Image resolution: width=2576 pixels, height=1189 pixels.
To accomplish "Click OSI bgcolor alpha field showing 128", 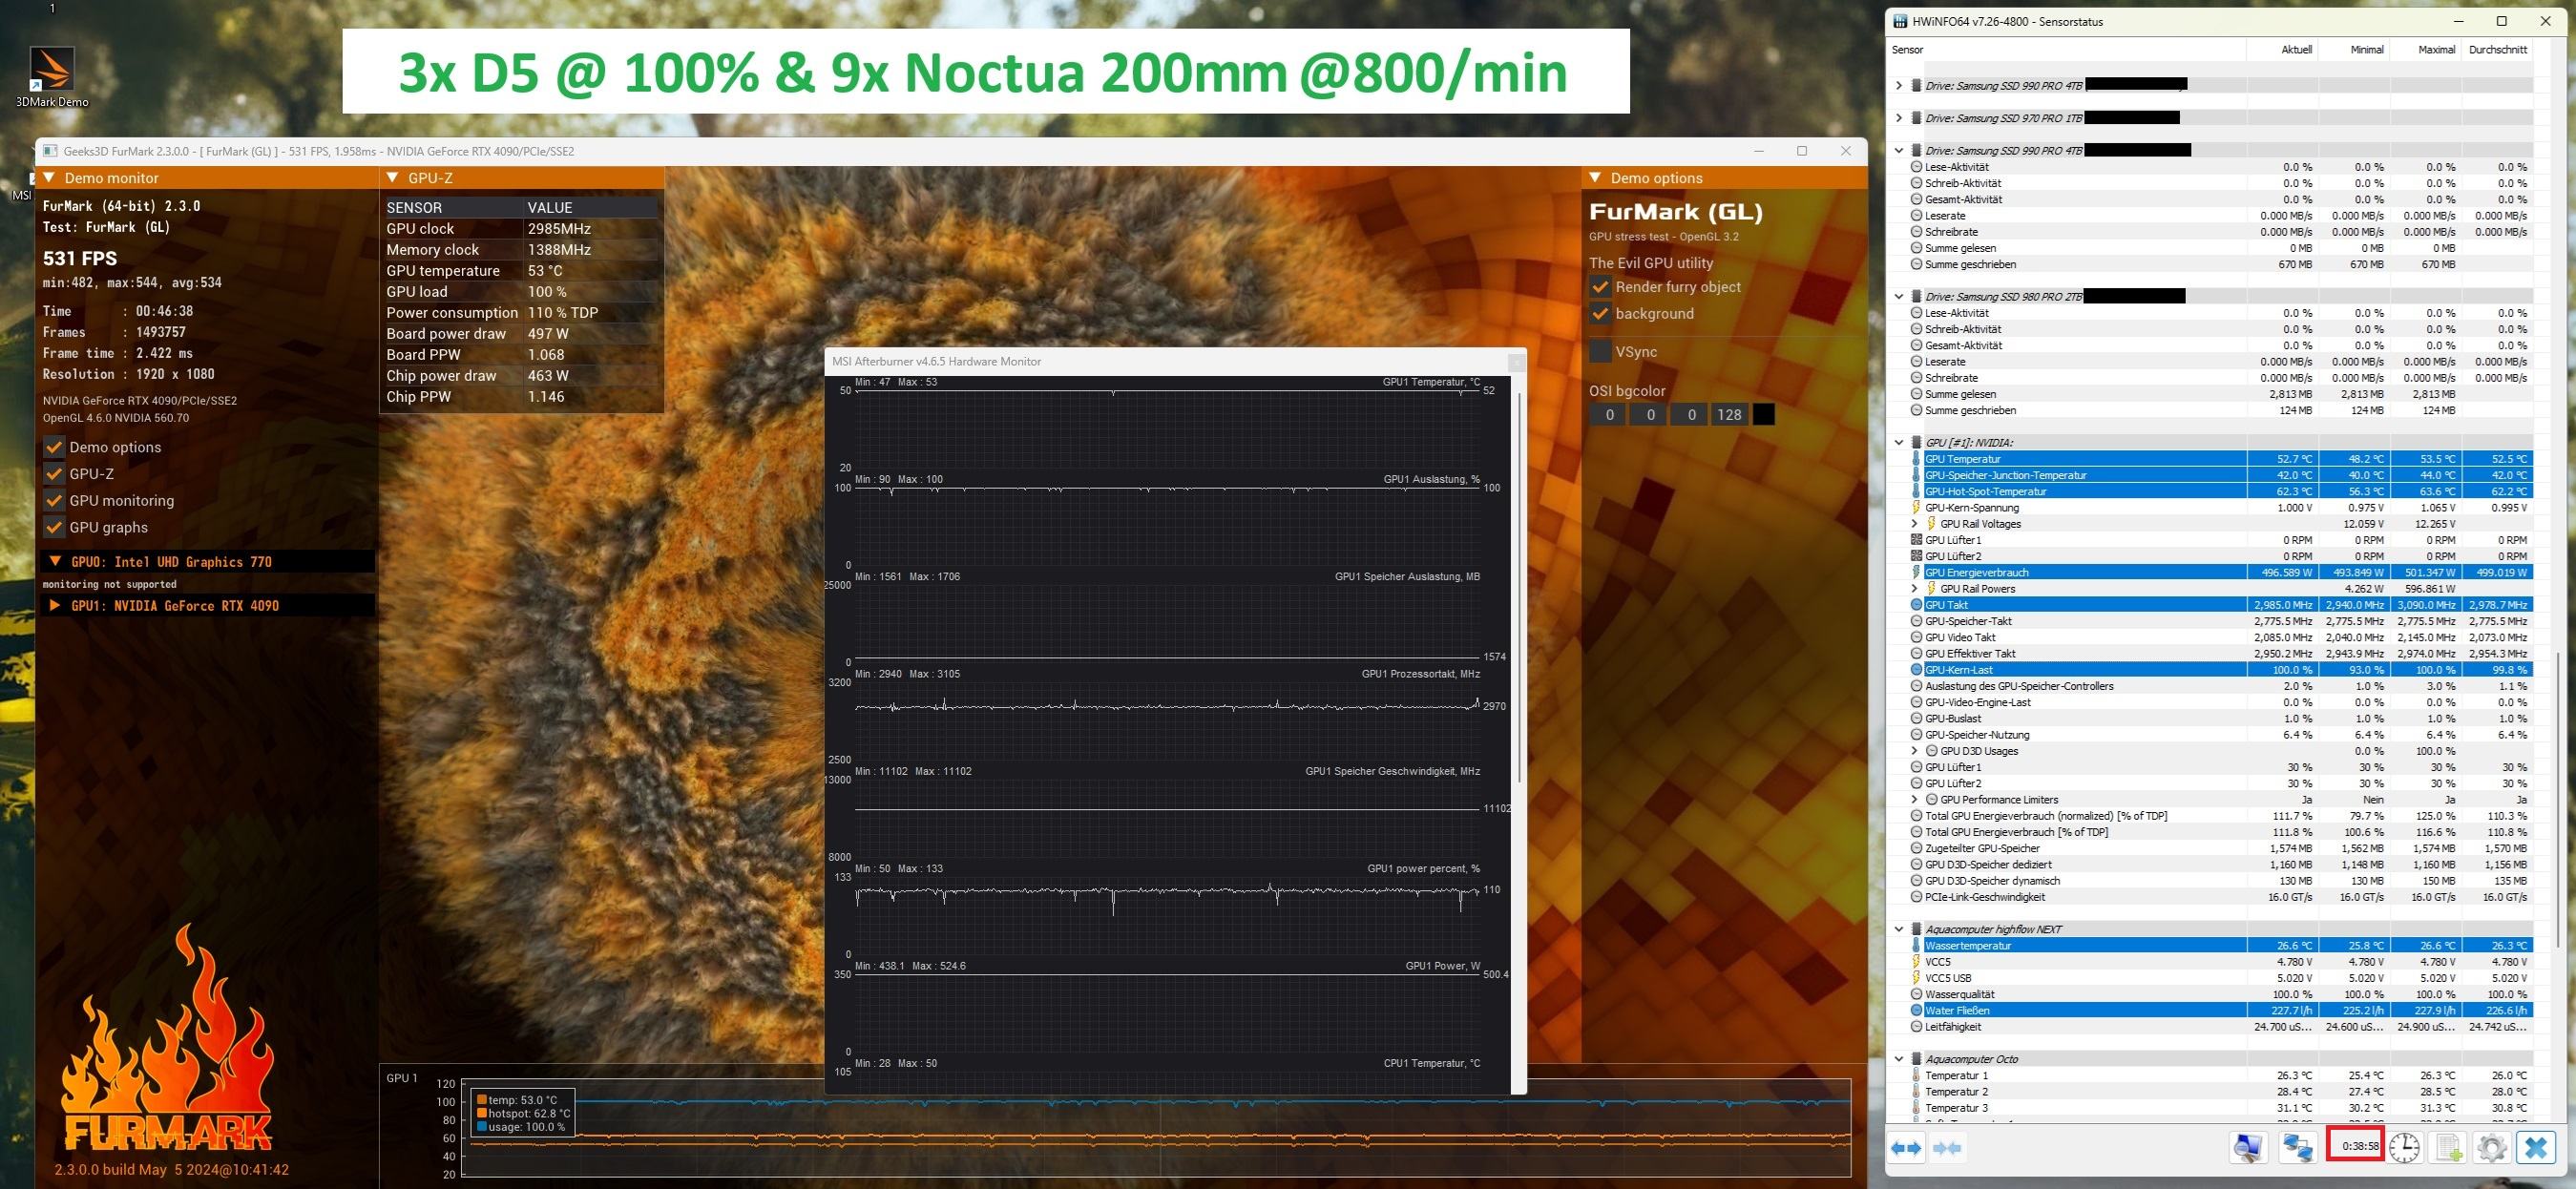I will [x=1729, y=415].
